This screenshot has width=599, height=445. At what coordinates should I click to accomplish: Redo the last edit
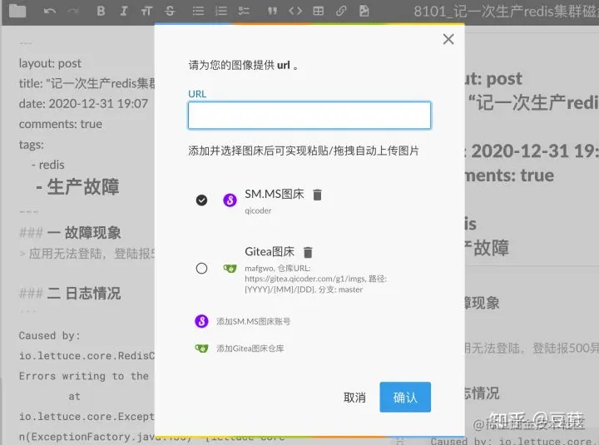pyautogui.click(x=72, y=11)
